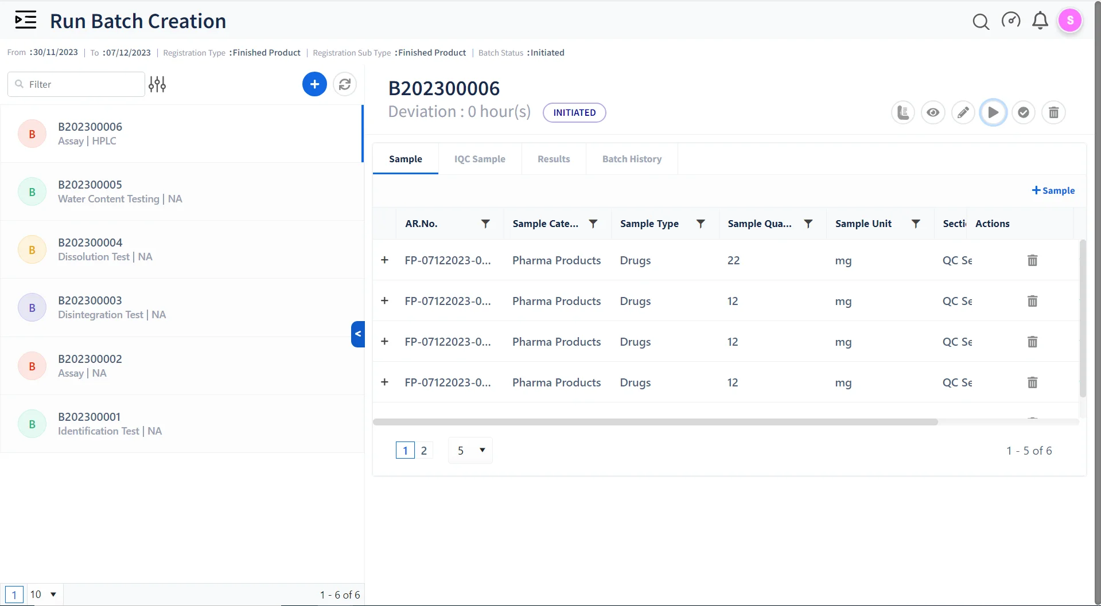Open the dashboard gauge icon

point(1010,21)
